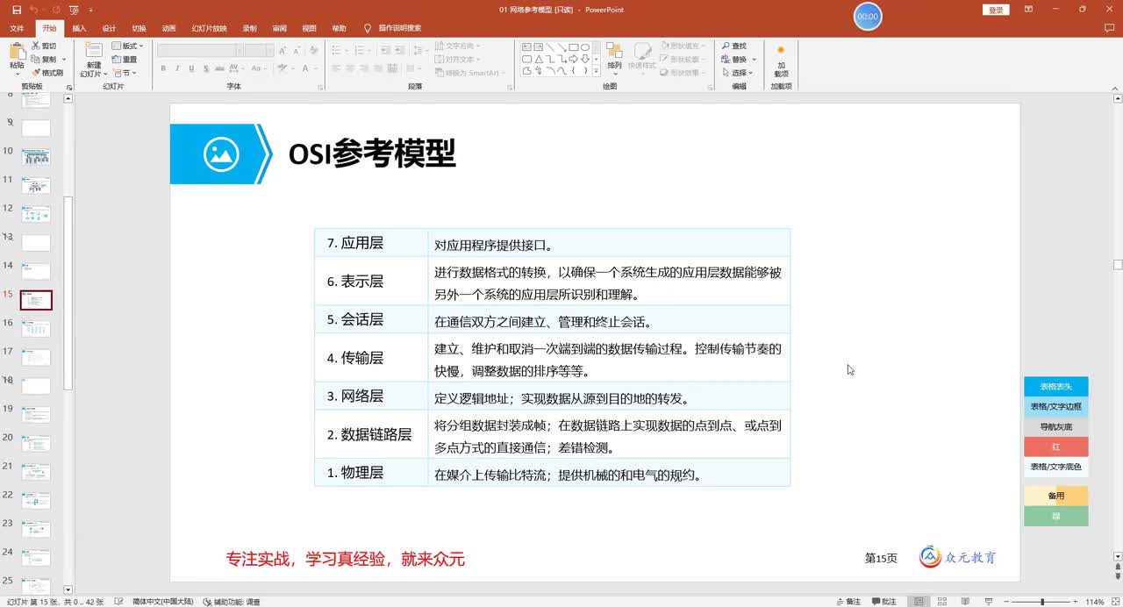Click the 00:00 recording timer circle
The width and height of the screenshot is (1123, 607).
(x=868, y=17)
